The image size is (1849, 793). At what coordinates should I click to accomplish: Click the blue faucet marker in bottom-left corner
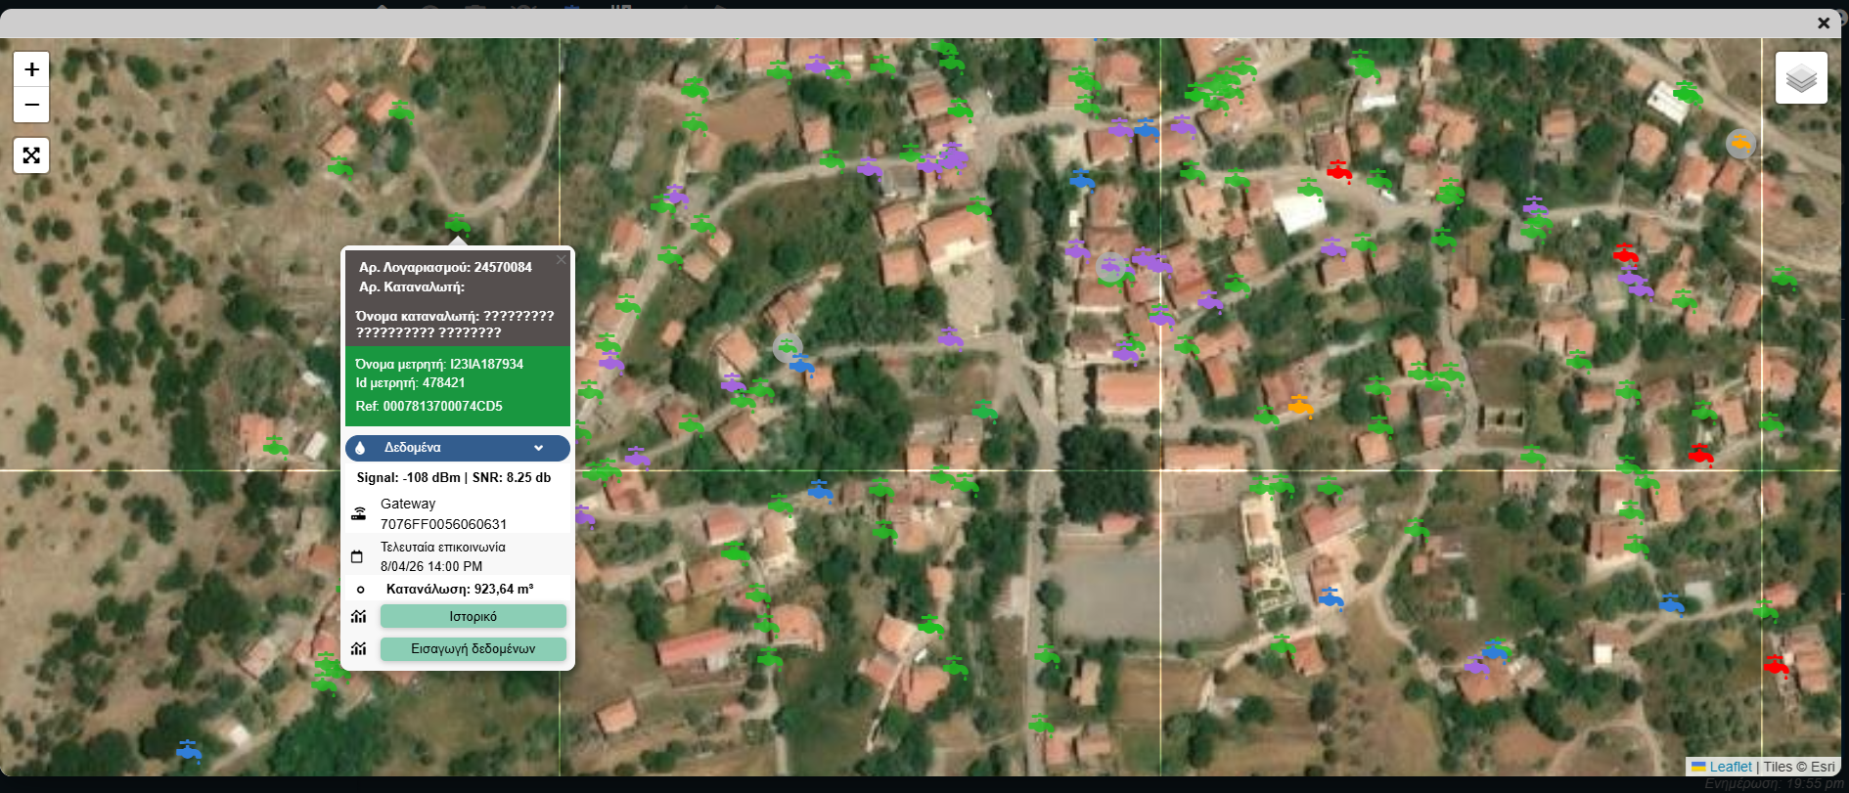pyautogui.click(x=188, y=750)
